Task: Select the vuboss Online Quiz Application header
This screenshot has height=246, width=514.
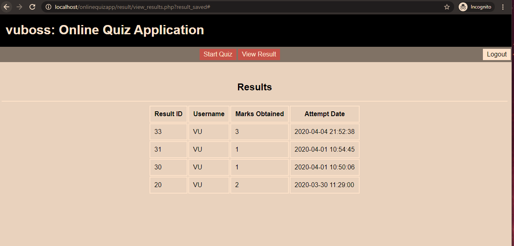Action: click(104, 29)
